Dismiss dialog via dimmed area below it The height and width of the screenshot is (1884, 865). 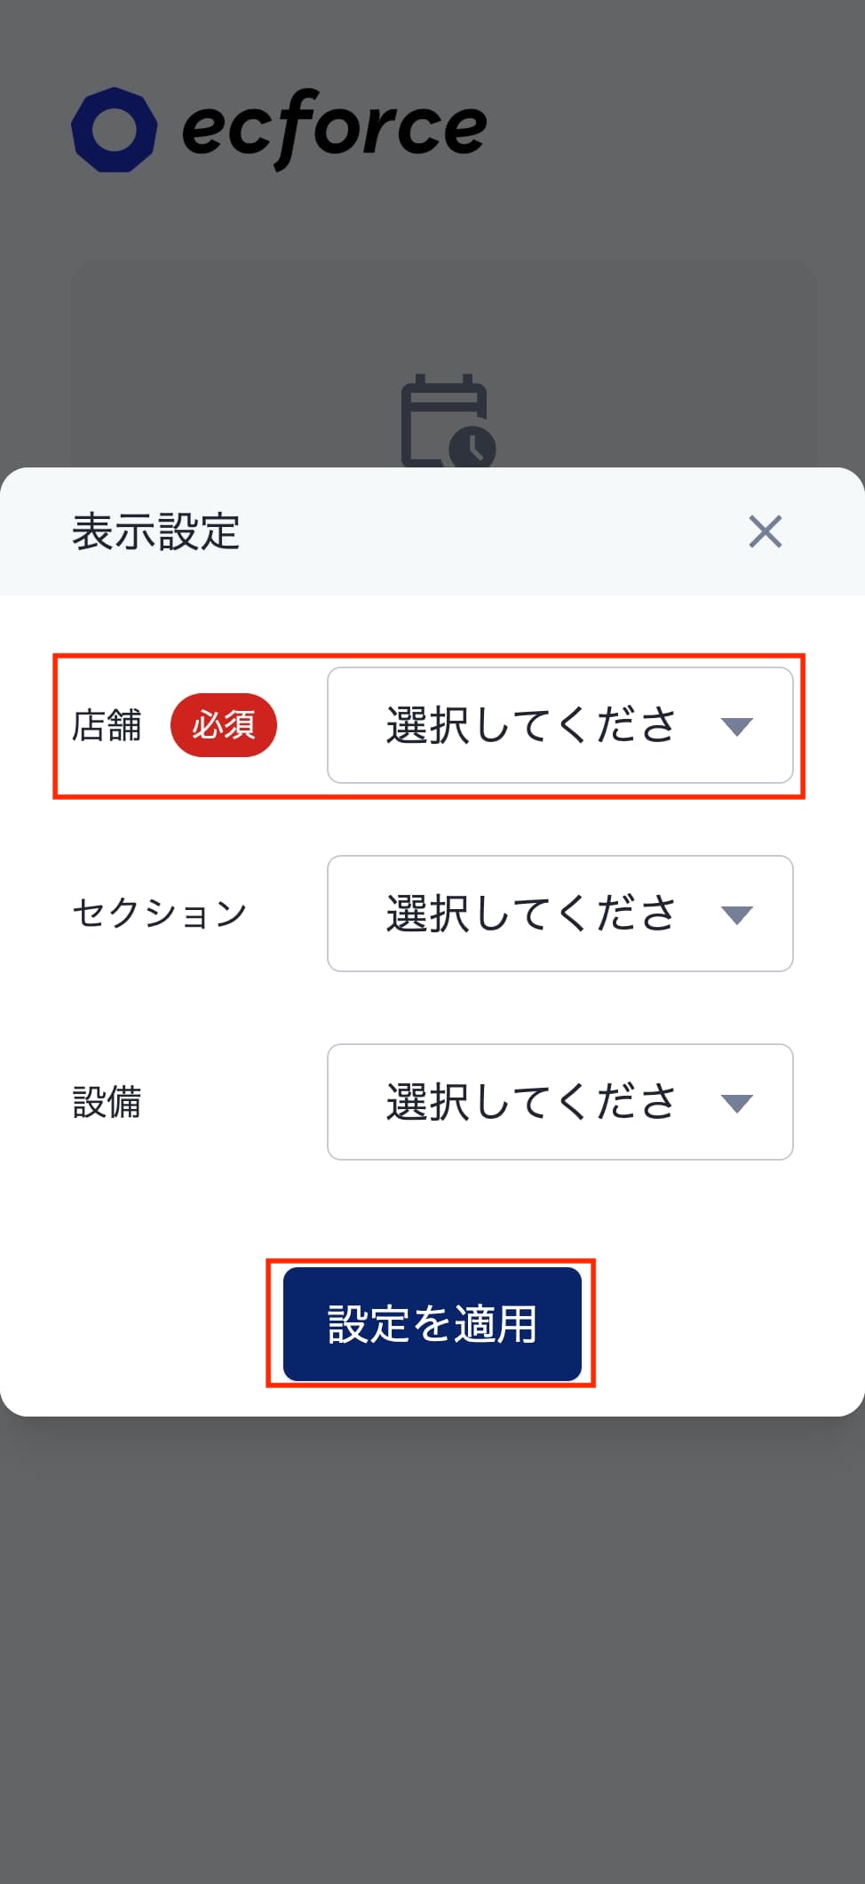432,1644
